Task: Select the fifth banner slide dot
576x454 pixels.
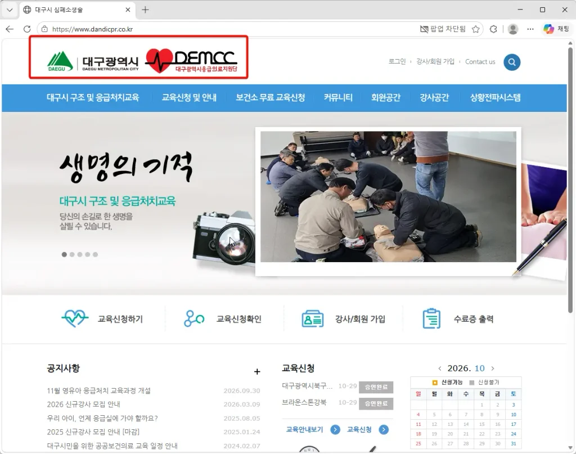Action: [x=95, y=254]
